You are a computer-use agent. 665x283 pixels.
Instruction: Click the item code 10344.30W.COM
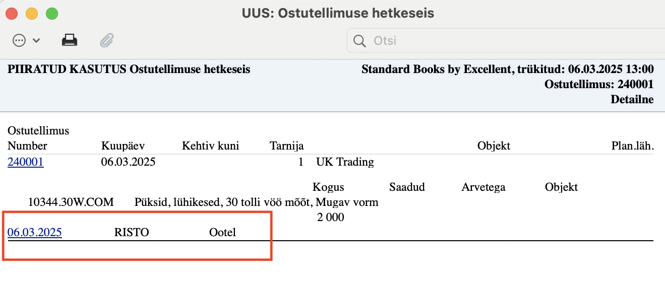click(x=71, y=202)
